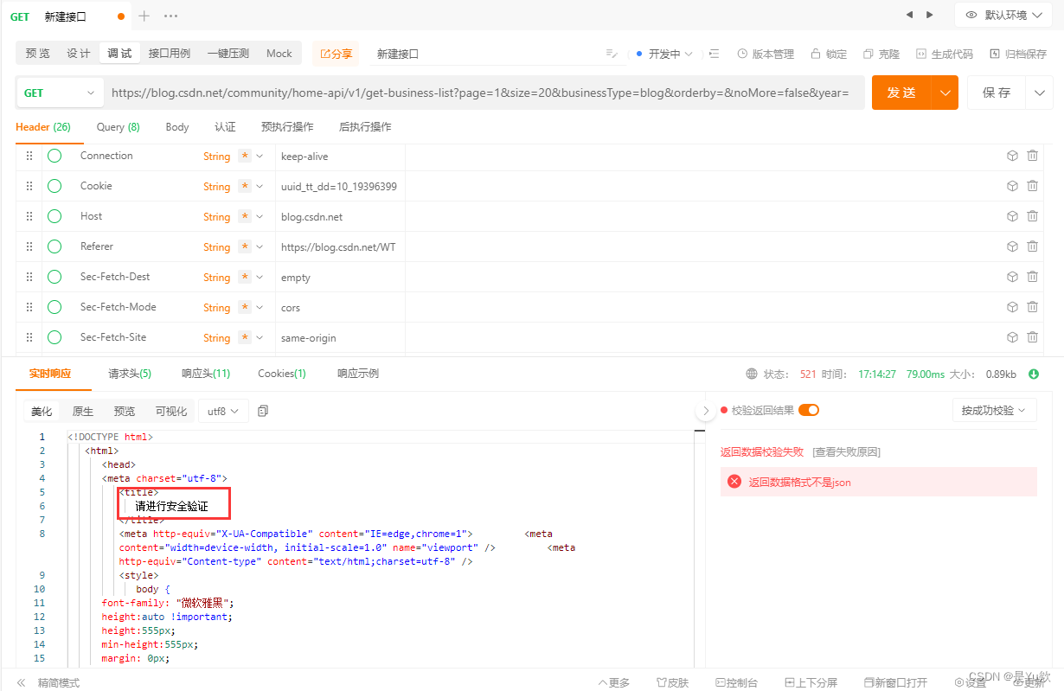Image resolution: width=1064 pixels, height=691 pixels.
Task: Click the right tab-scroll arrow
Action: (x=930, y=15)
